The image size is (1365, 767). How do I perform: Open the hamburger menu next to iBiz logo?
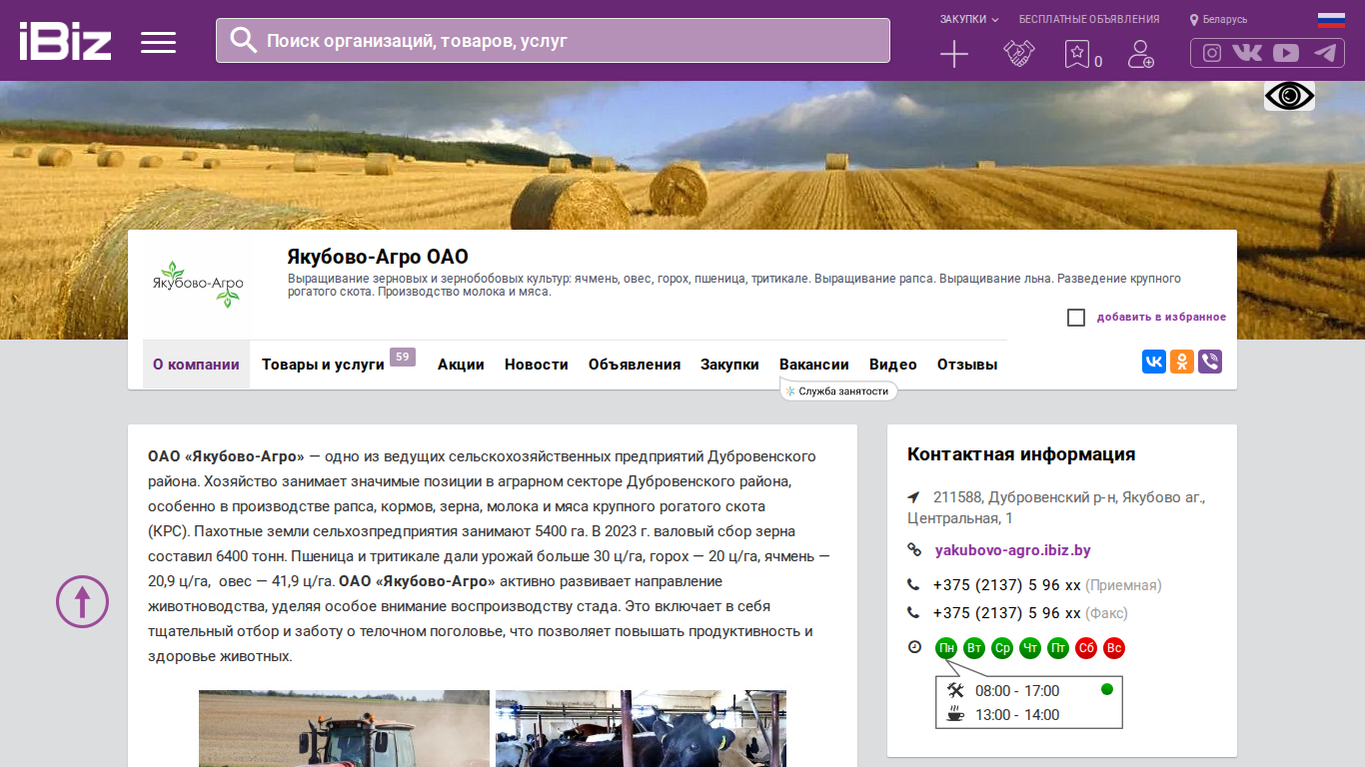158,42
